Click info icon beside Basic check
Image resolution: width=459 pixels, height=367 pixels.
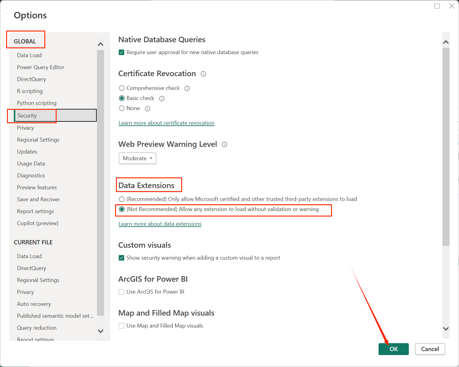[x=162, y=98]
